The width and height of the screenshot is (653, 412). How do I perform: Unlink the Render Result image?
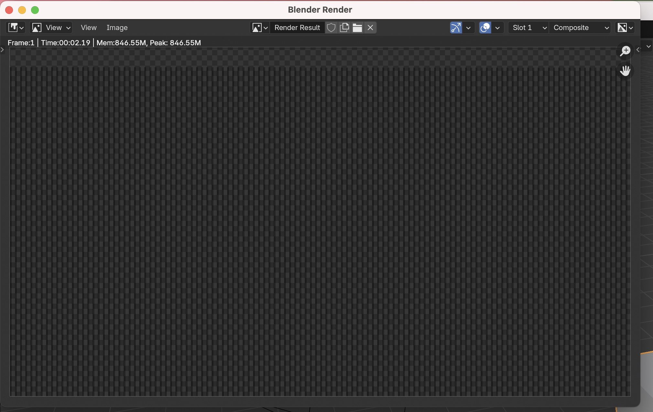pyautogui.click(x=370, y=28)
